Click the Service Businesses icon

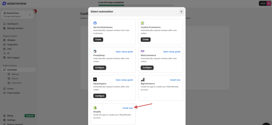click(x=95, y=23)
